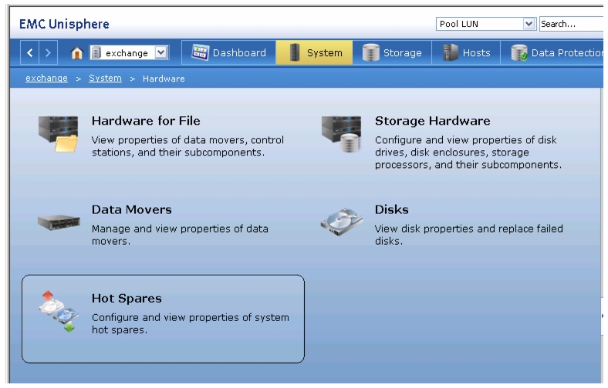Click the Storage cylinder icon
This screenshot has width=608, height=388.
pyautogui.click(x=370, y=52)
